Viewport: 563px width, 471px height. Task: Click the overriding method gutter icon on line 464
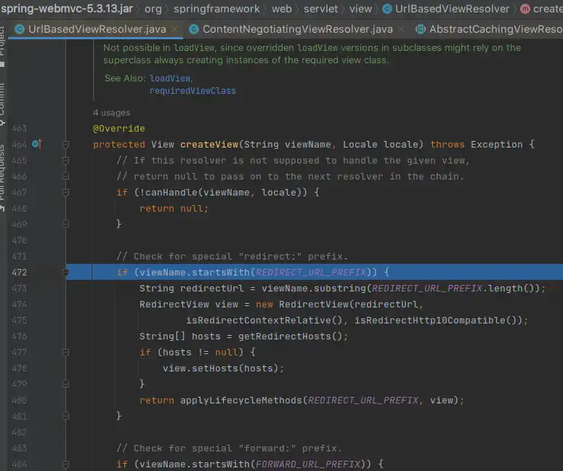36,144
